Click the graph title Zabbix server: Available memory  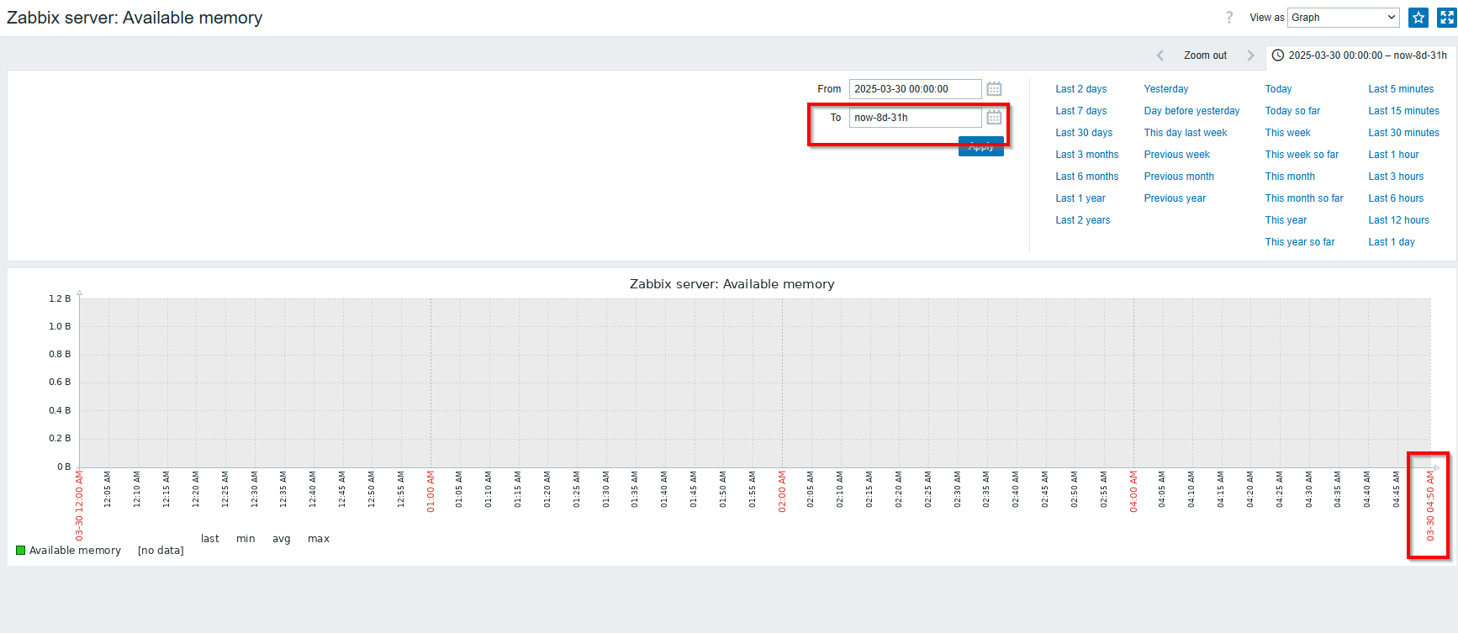[732, 284]
